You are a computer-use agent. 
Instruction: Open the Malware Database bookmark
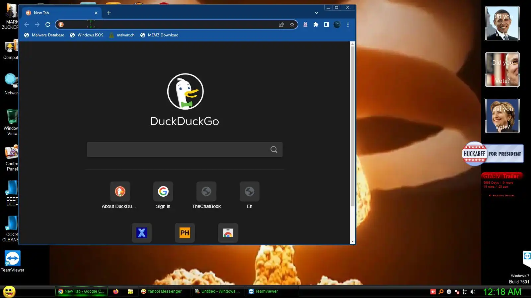[44, 35]
